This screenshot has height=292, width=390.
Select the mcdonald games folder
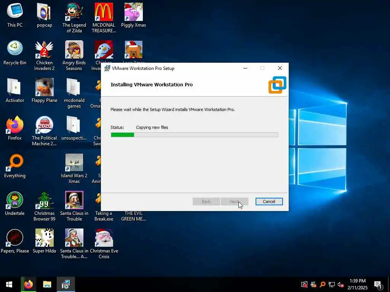pyautogui.click(x=74, y=94)
